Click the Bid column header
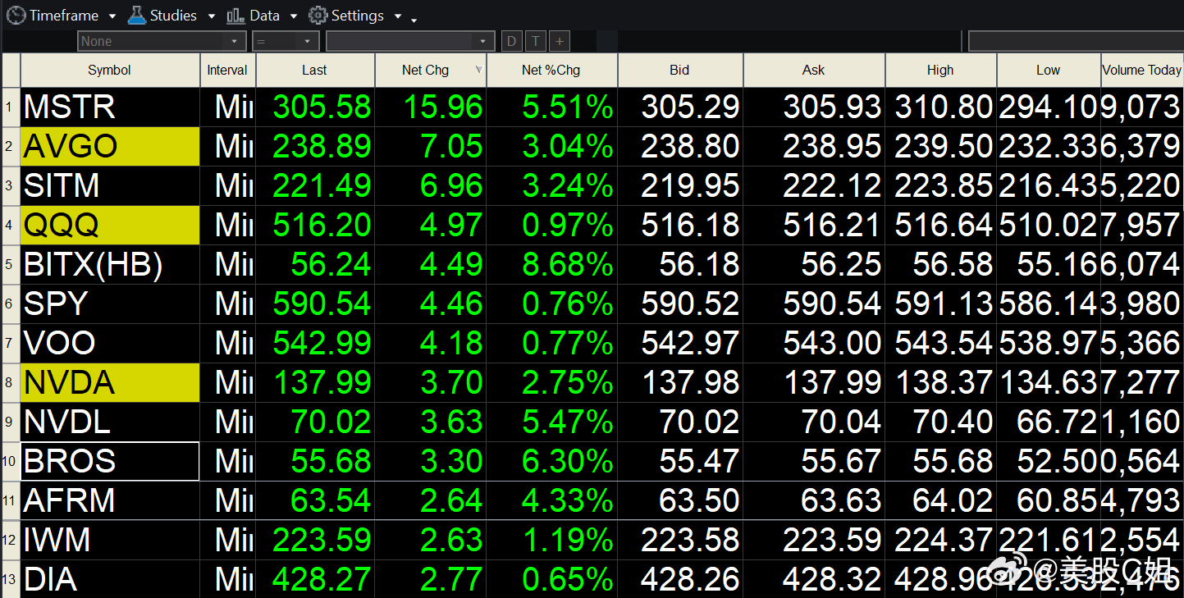 [679, 71]
